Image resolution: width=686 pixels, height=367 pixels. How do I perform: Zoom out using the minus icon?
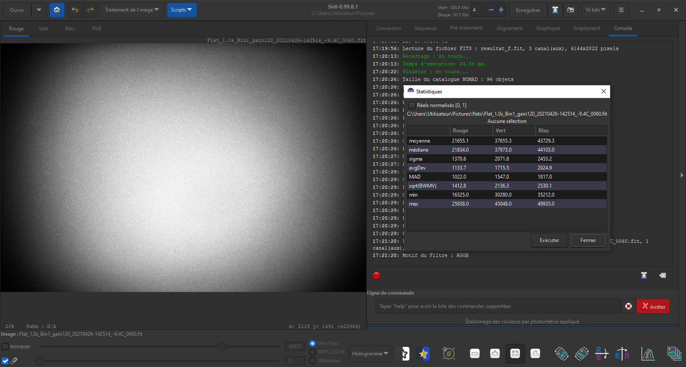pos(475,353)
